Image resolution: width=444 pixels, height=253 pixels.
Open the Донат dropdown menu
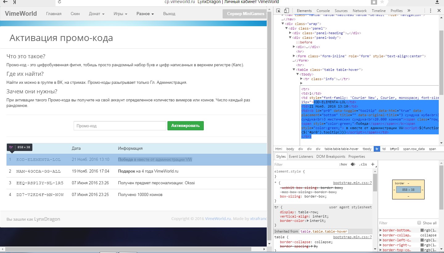click(x=97, y=14)
